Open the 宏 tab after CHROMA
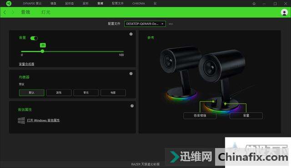This screenshot has width=291, height=168. [155, 3]
